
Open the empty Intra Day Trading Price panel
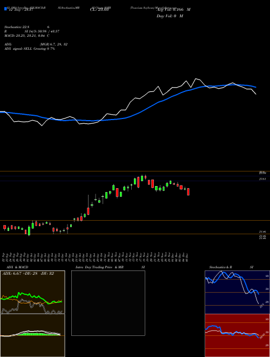pyautogui.click(x=108, y=303)
